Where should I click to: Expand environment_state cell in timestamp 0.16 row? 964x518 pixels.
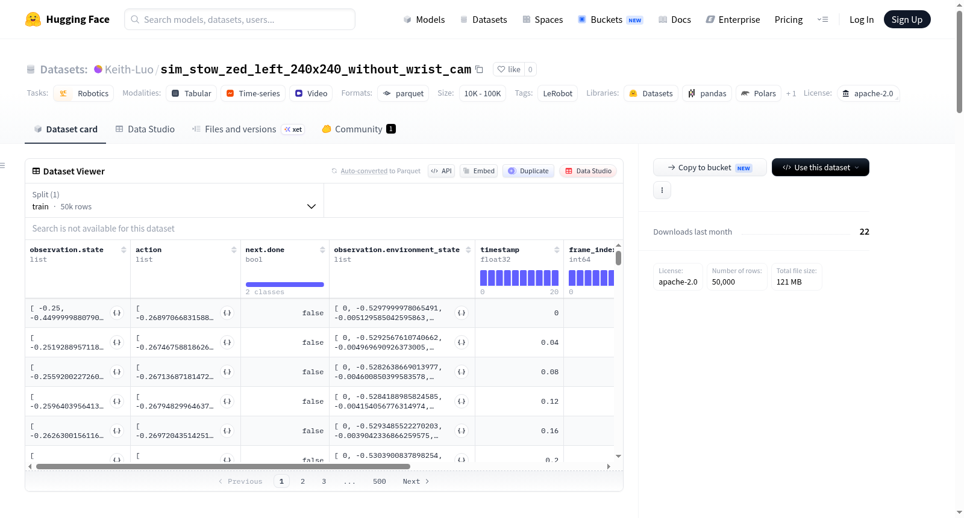click(x=462, y=431)
